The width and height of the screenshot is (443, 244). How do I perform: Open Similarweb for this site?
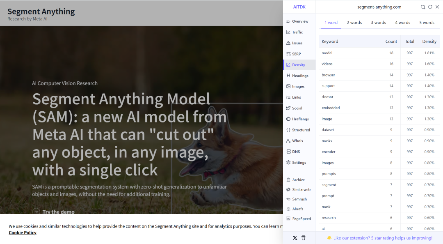pyautogui.click(x=298, y=189)
